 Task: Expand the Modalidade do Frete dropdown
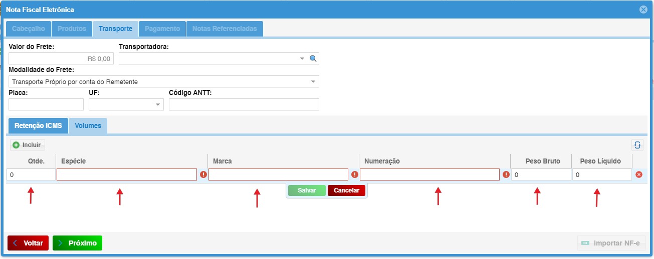[313, 81]
